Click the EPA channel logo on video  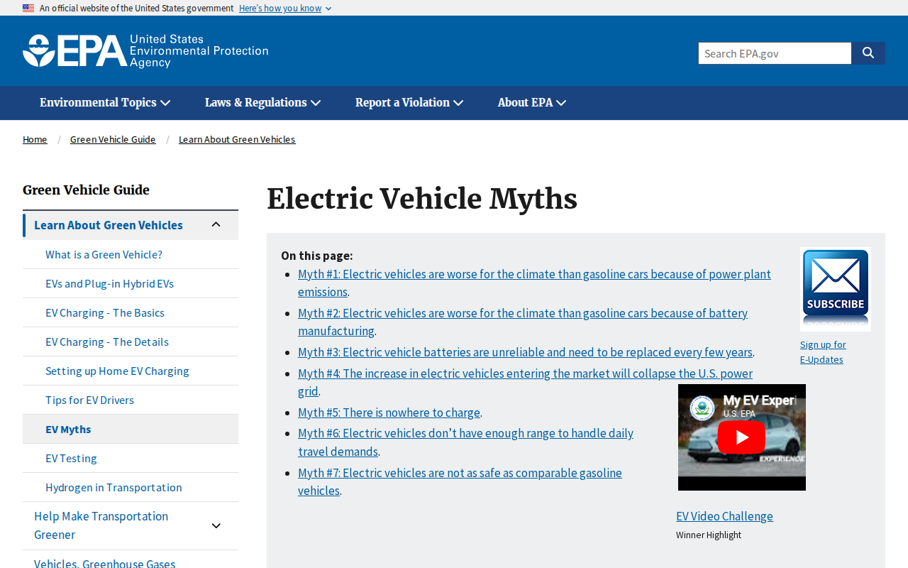coord(702,408)
